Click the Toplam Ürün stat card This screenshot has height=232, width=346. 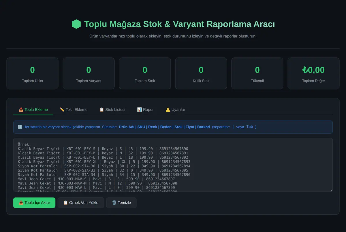(32, 73)
